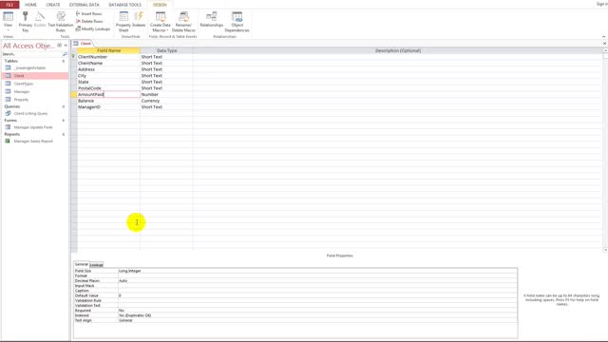Click the Default Value property box

coord(317,295)
